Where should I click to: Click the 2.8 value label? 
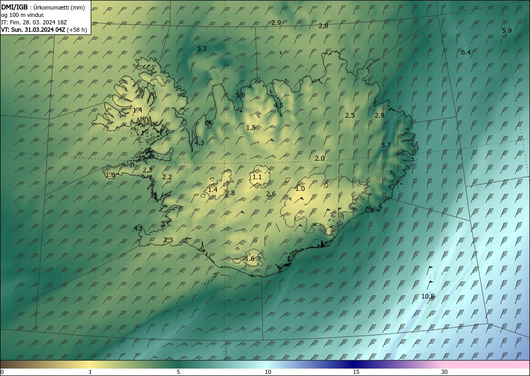click(x=230, y=193)
